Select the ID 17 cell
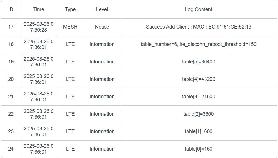 11,27
